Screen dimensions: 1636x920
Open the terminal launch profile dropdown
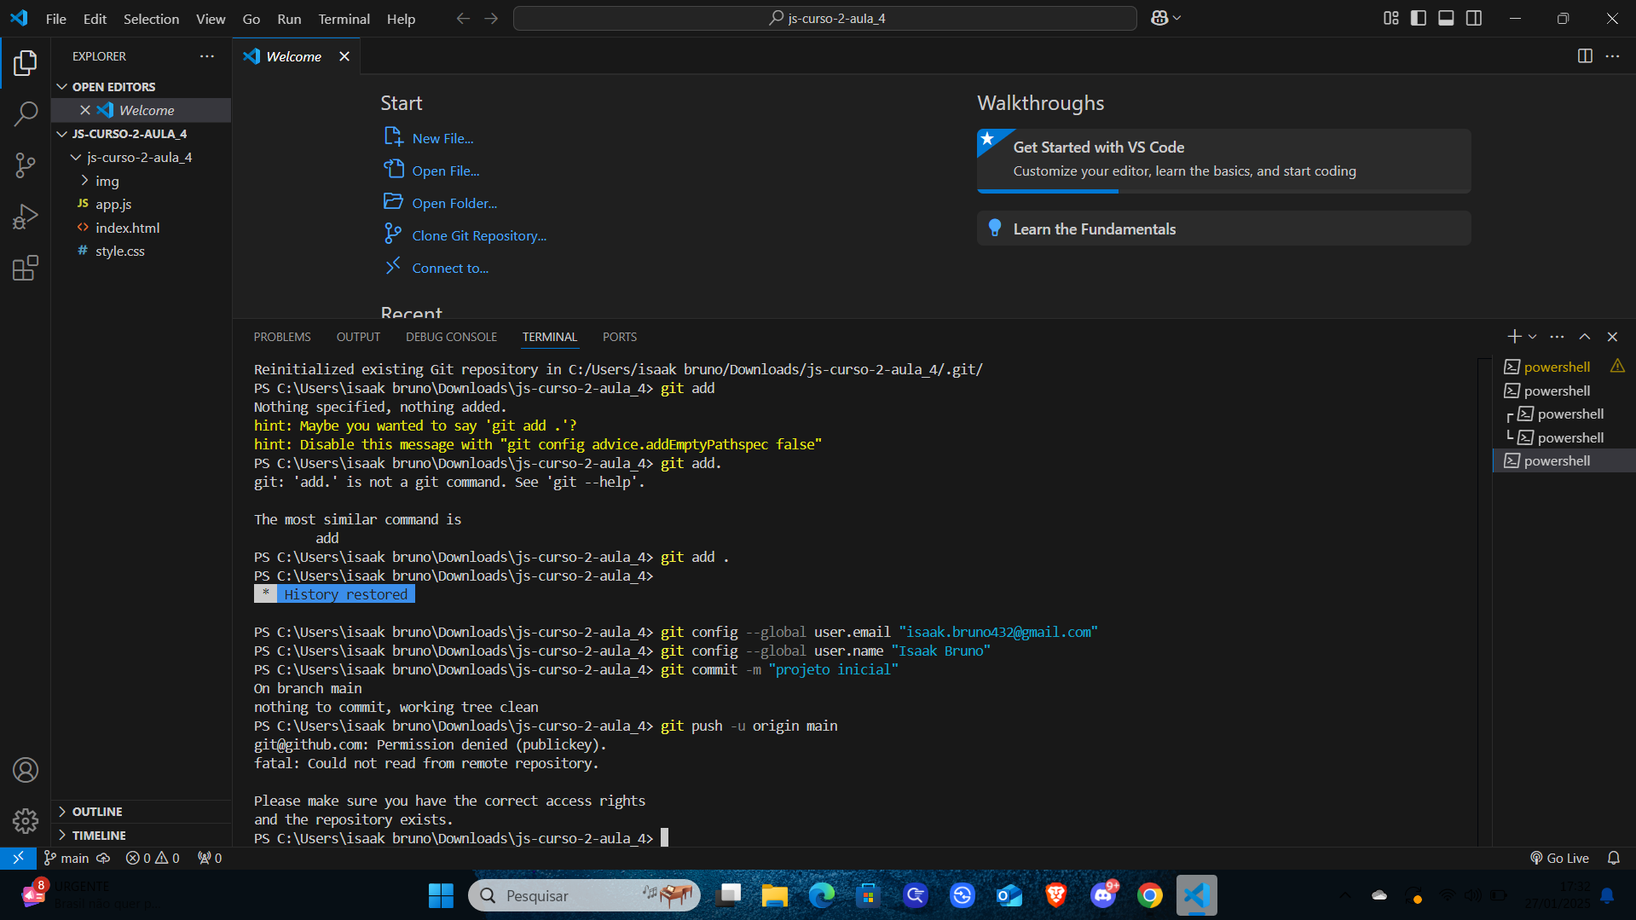pos(1532,337)
